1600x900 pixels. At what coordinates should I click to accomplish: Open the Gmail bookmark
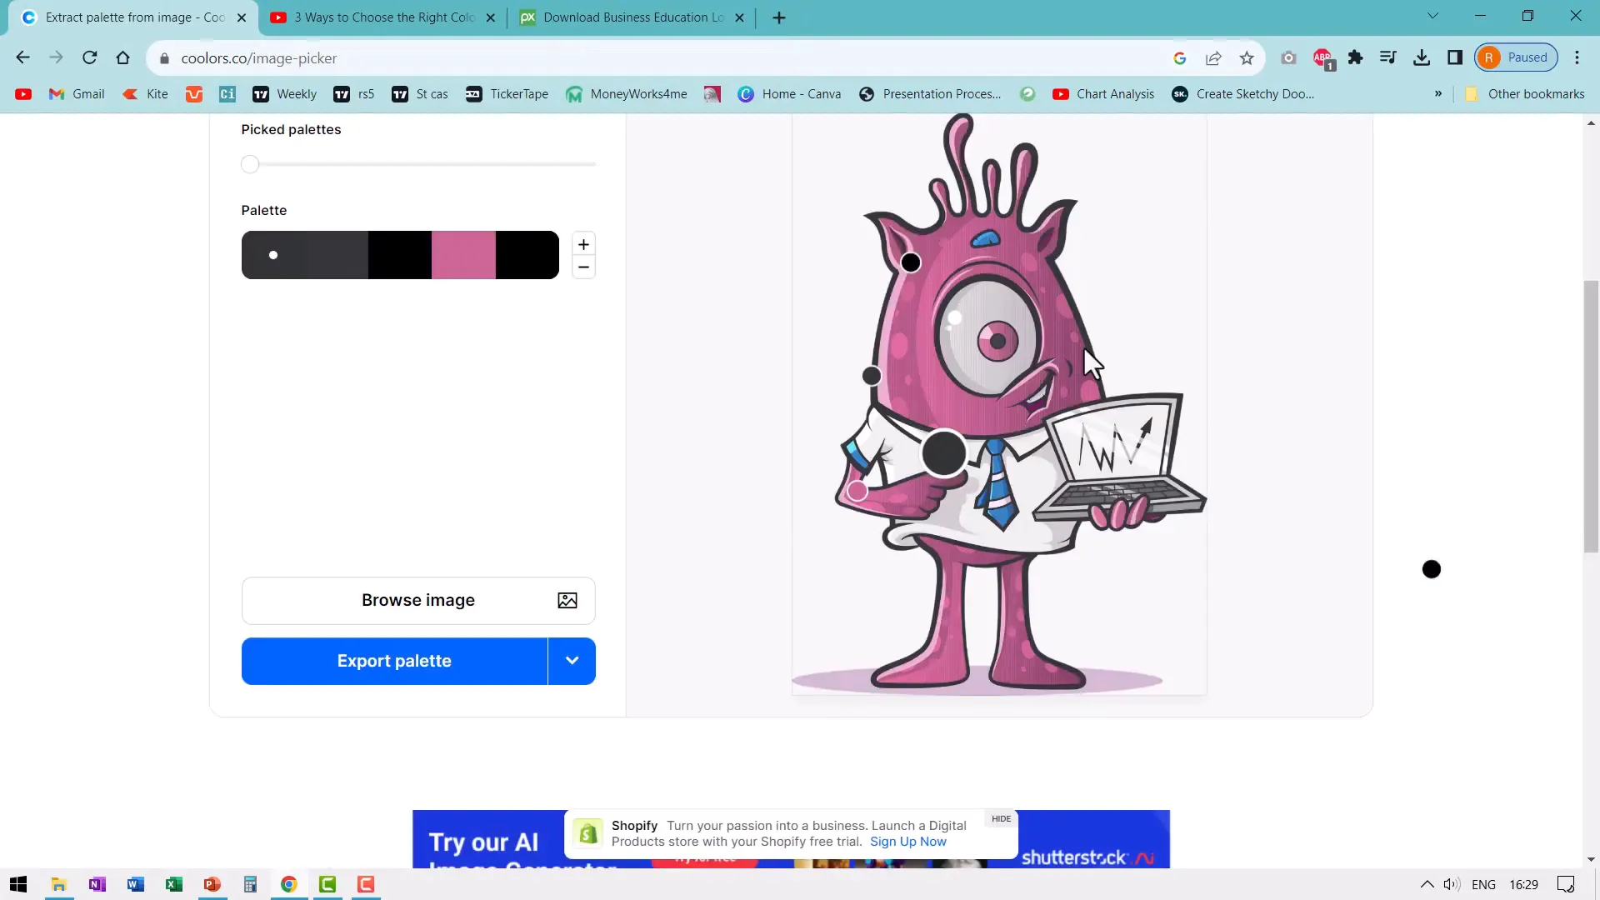[x=77, y=94]
